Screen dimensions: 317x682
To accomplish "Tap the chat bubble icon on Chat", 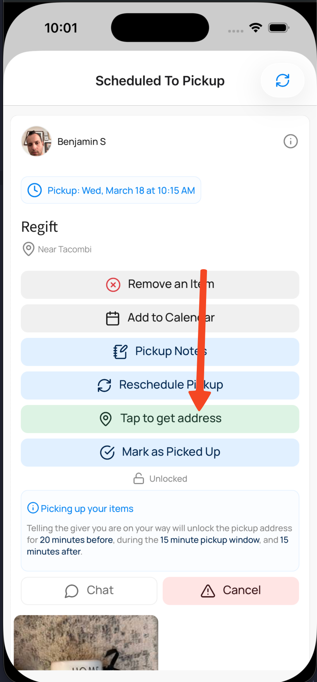I will tap(71, 590).
